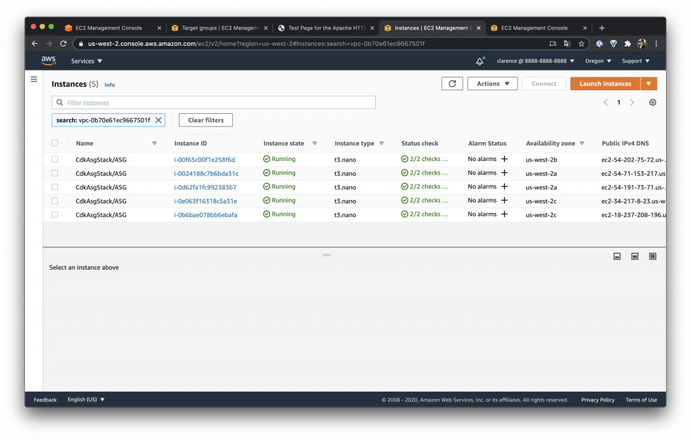The width and height of the screenshot is (691, 440).
Task: Open the Info link next to Instances
Action: (x=110, y=85)
